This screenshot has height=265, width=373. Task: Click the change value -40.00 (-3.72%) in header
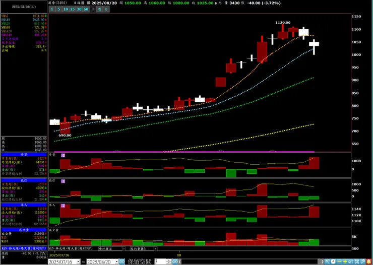[x=264, y=3]
